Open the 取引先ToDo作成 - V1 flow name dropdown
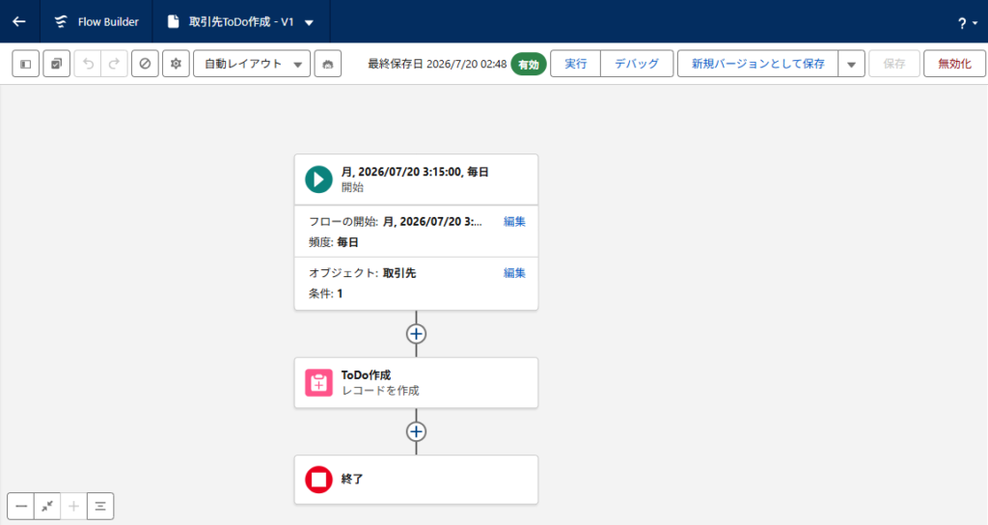Image resolution: width=988 pixels, height=525 pixels. click(309, 23)
